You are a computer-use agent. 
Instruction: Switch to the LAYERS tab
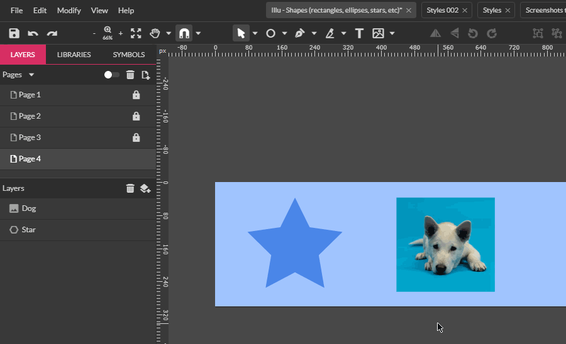[23, 55]
